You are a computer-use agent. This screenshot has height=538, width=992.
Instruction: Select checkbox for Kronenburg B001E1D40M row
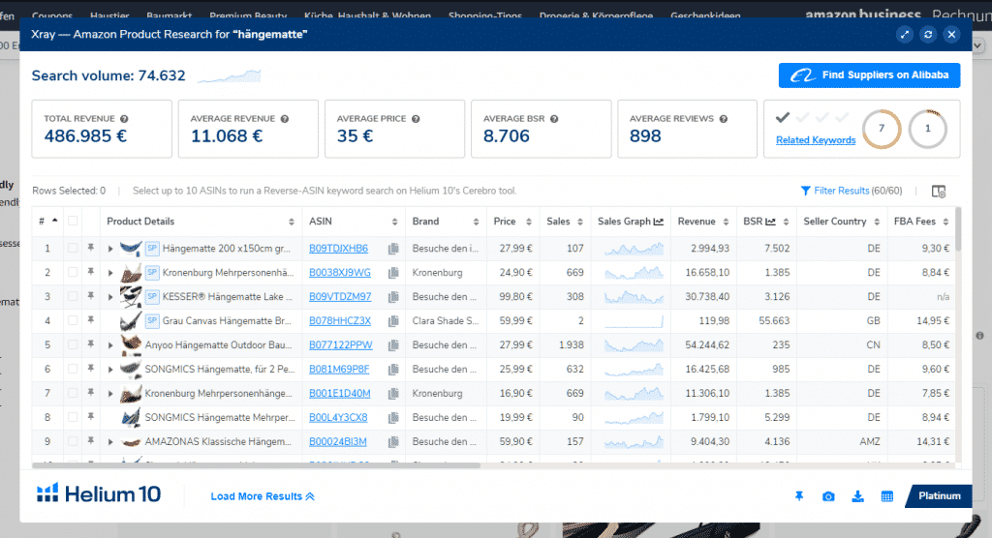point(73,393)
